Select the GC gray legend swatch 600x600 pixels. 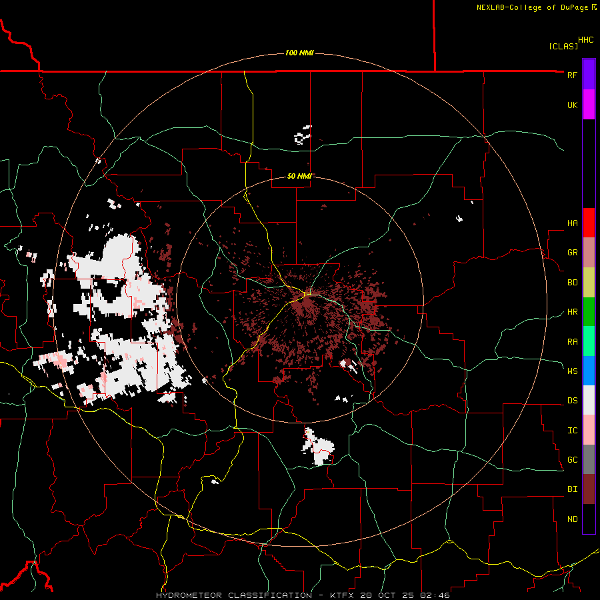(589, 459)
